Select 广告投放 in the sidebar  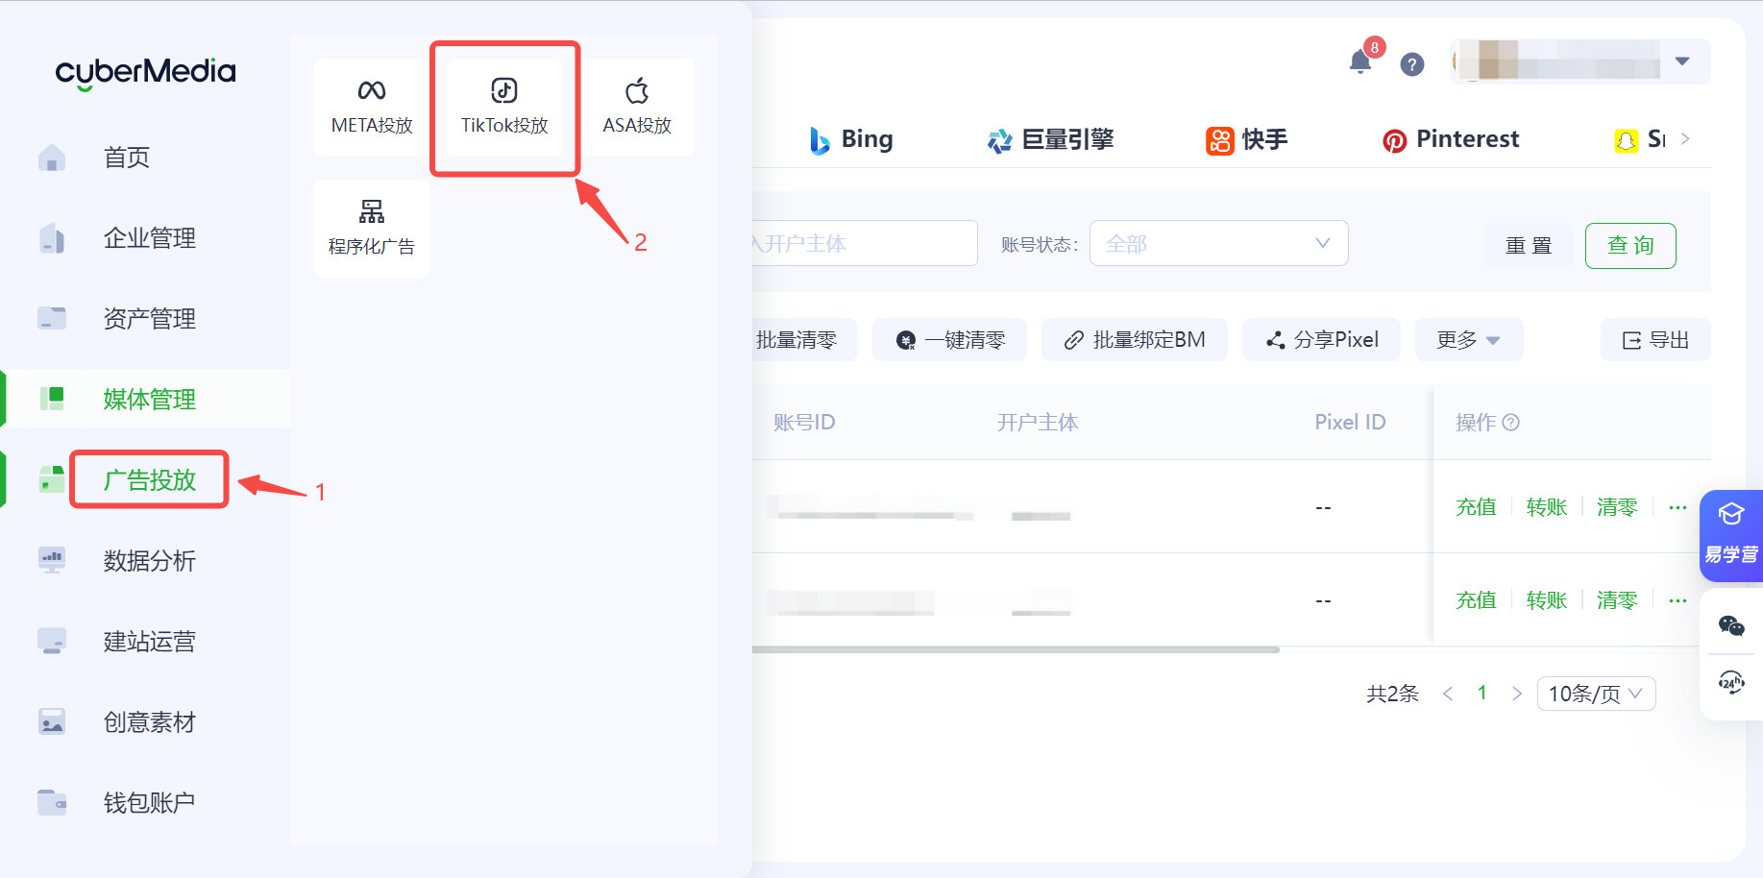pyautogui.click(x=150, y=479)
